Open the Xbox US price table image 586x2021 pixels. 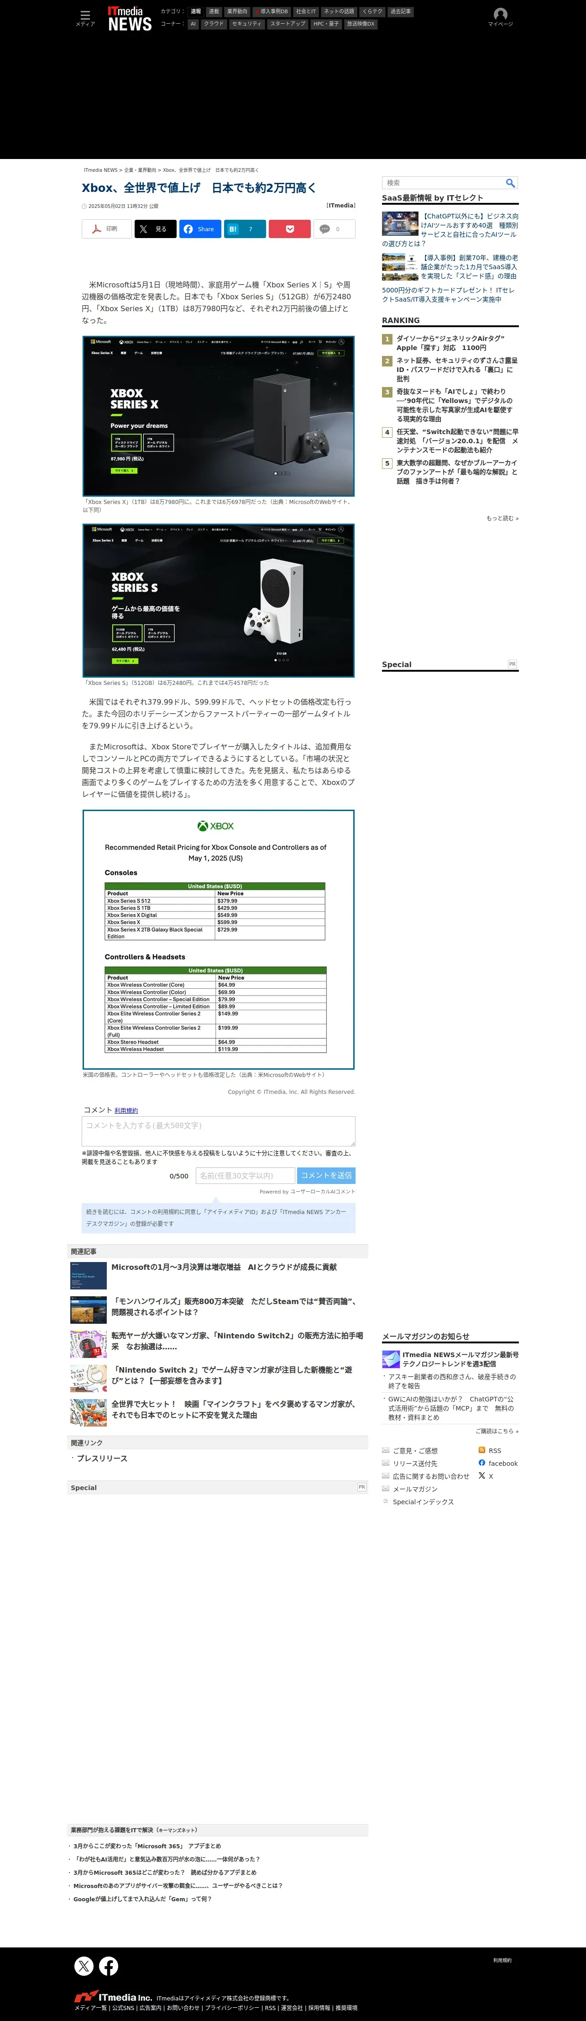[219, 939]
